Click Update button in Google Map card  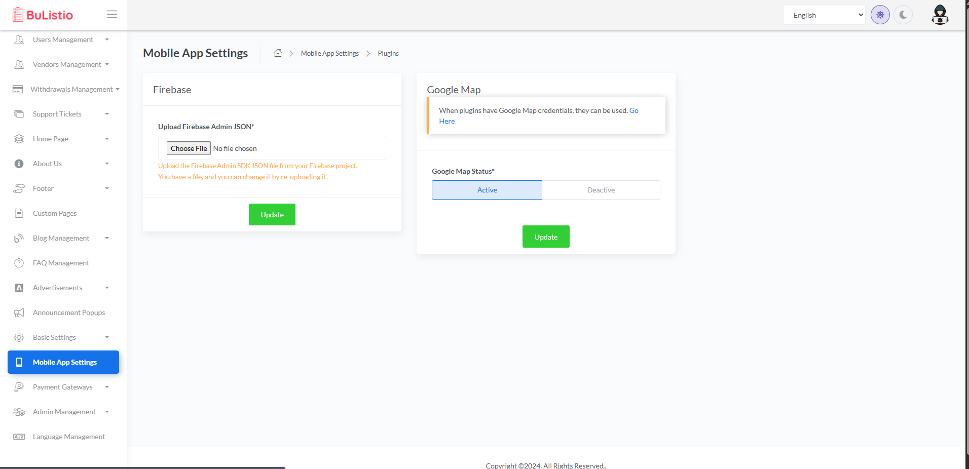click(x=546, y=237)
